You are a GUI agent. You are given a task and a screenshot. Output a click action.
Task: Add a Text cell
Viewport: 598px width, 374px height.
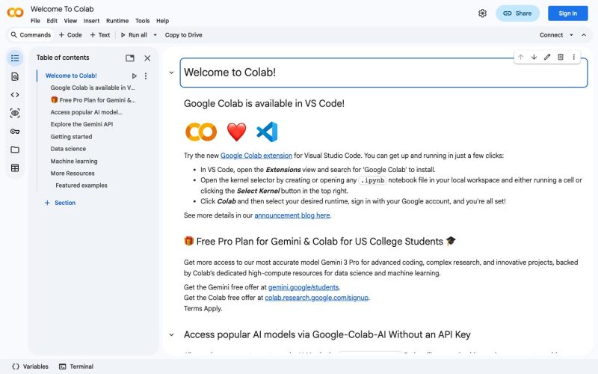pyautogui.click(x=100, y=34)
